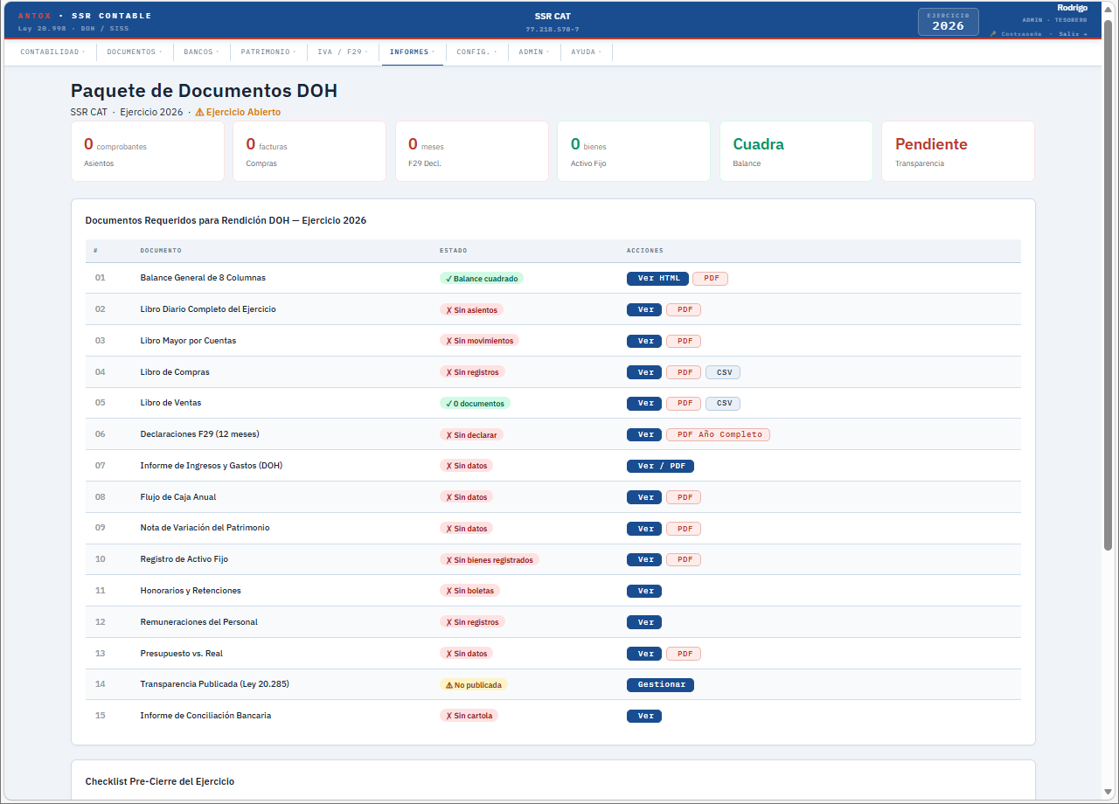Click PDF Año Completo for Declaraciones F29

(718, 434)
